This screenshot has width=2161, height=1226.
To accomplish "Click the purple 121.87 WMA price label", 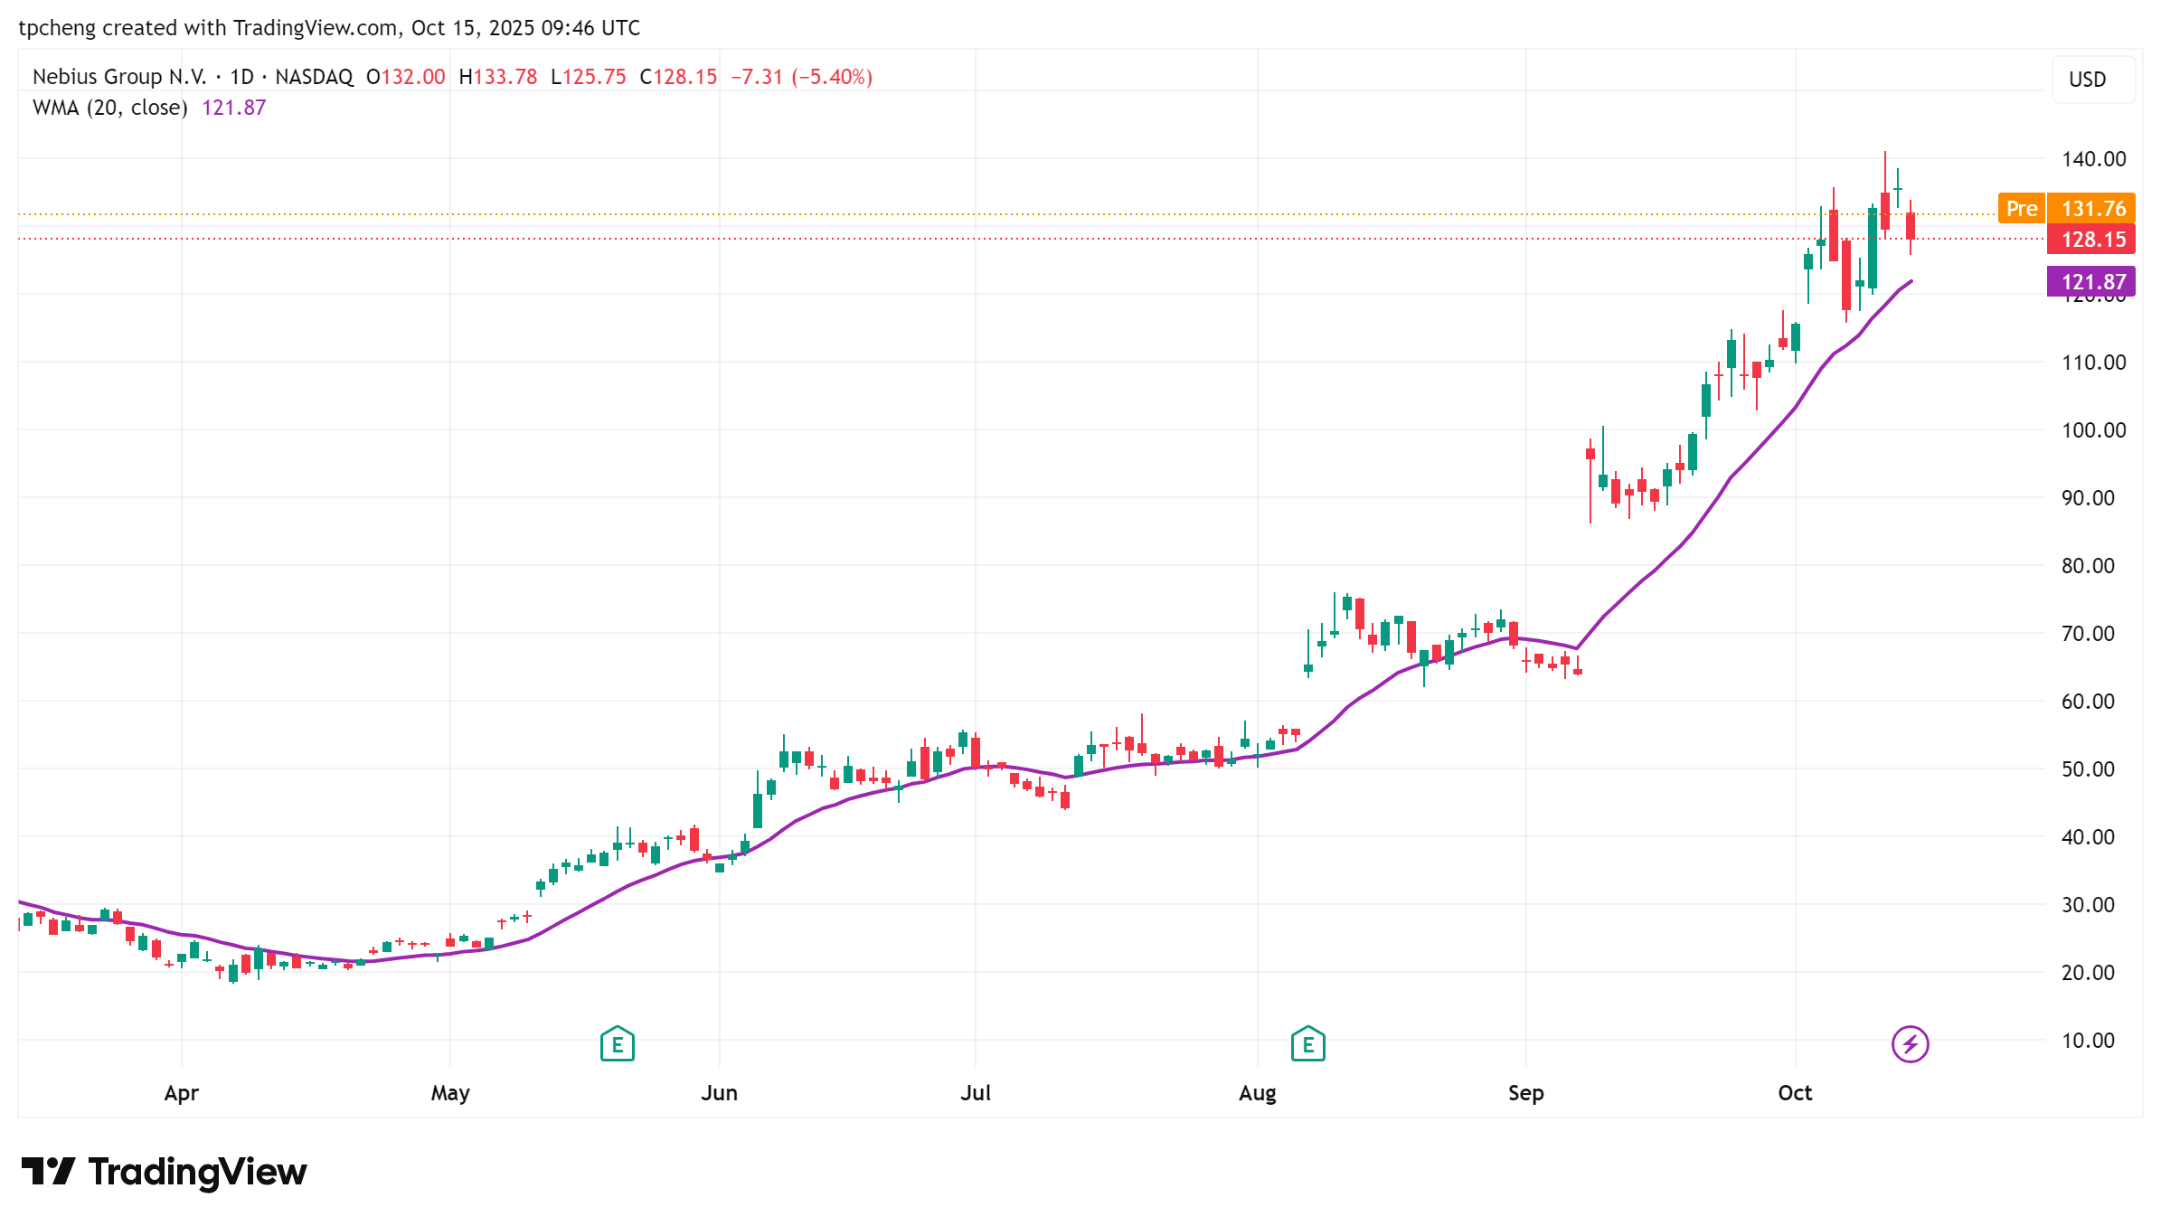I will [2092, 282].
